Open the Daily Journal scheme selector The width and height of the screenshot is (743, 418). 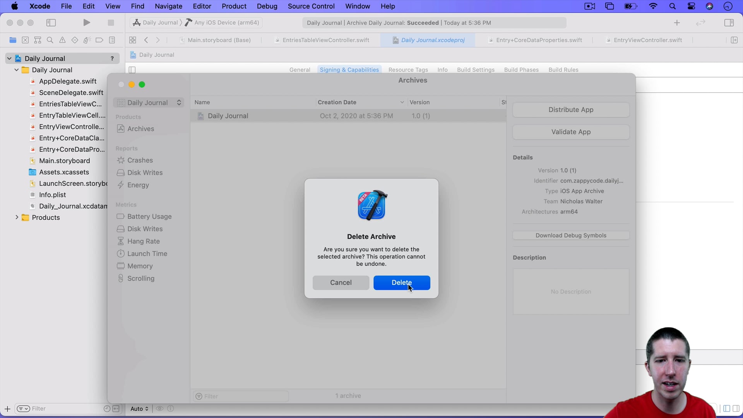coord(156,22)
